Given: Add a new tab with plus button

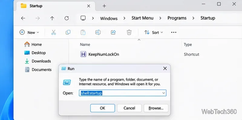Looking at the screenshot, I should coord(104,6).
